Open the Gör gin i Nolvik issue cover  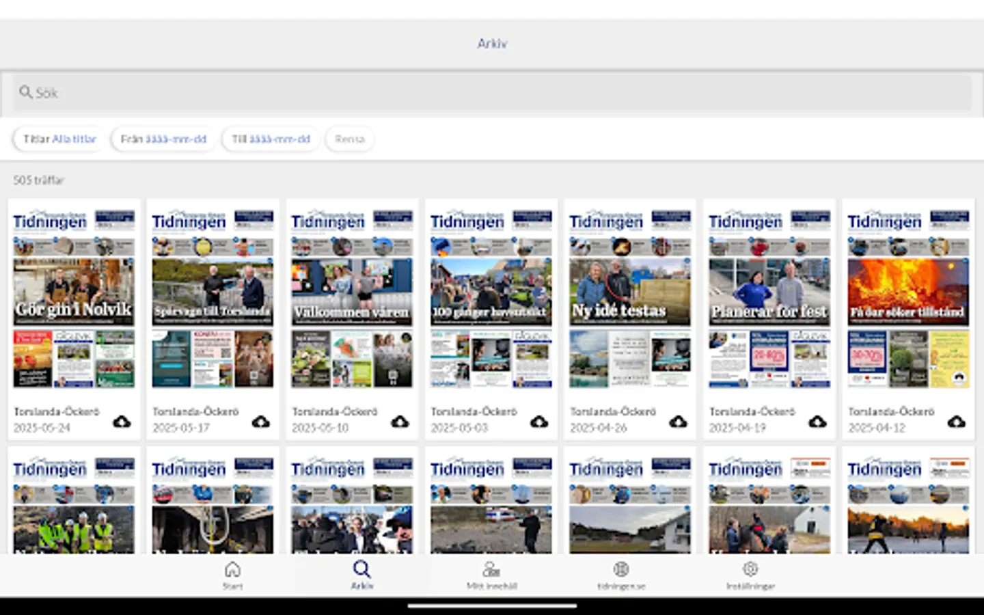(74, 299)
